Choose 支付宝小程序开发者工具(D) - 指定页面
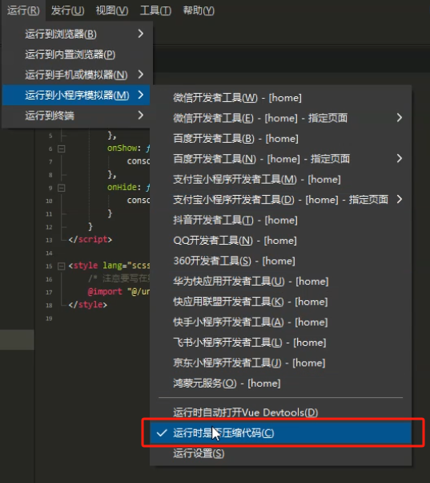 pyautogui.click(x=280, y=200)
